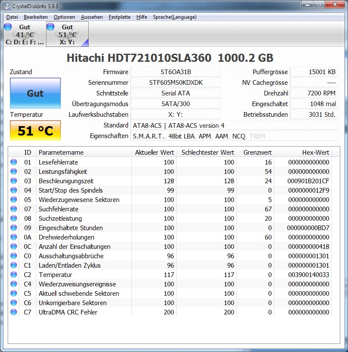This screenshot has height=352, width=348.
Task: Click the Übertragungsmodus value SATA/300
Action: [x=176, y=104]
